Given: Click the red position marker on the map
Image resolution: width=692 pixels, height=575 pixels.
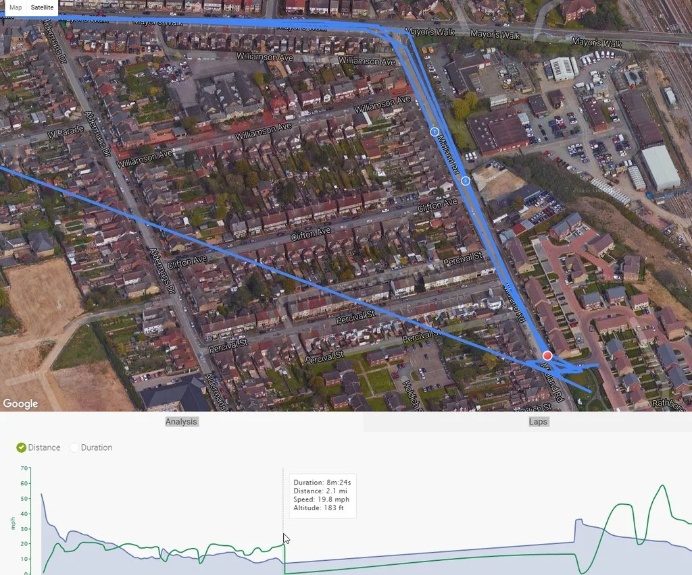Looking at the screenshot, I should click(547, 356).
